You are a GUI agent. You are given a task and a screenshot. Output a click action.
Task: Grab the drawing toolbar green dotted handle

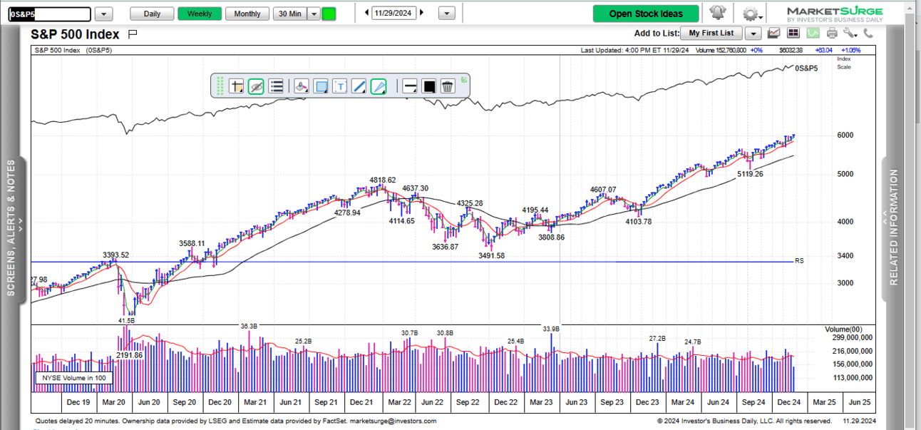click(x=220, y=86)
